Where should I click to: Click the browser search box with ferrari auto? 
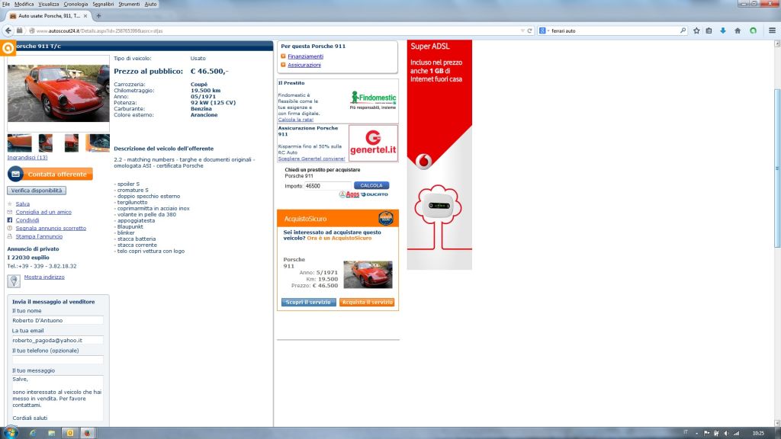point(614,30)
